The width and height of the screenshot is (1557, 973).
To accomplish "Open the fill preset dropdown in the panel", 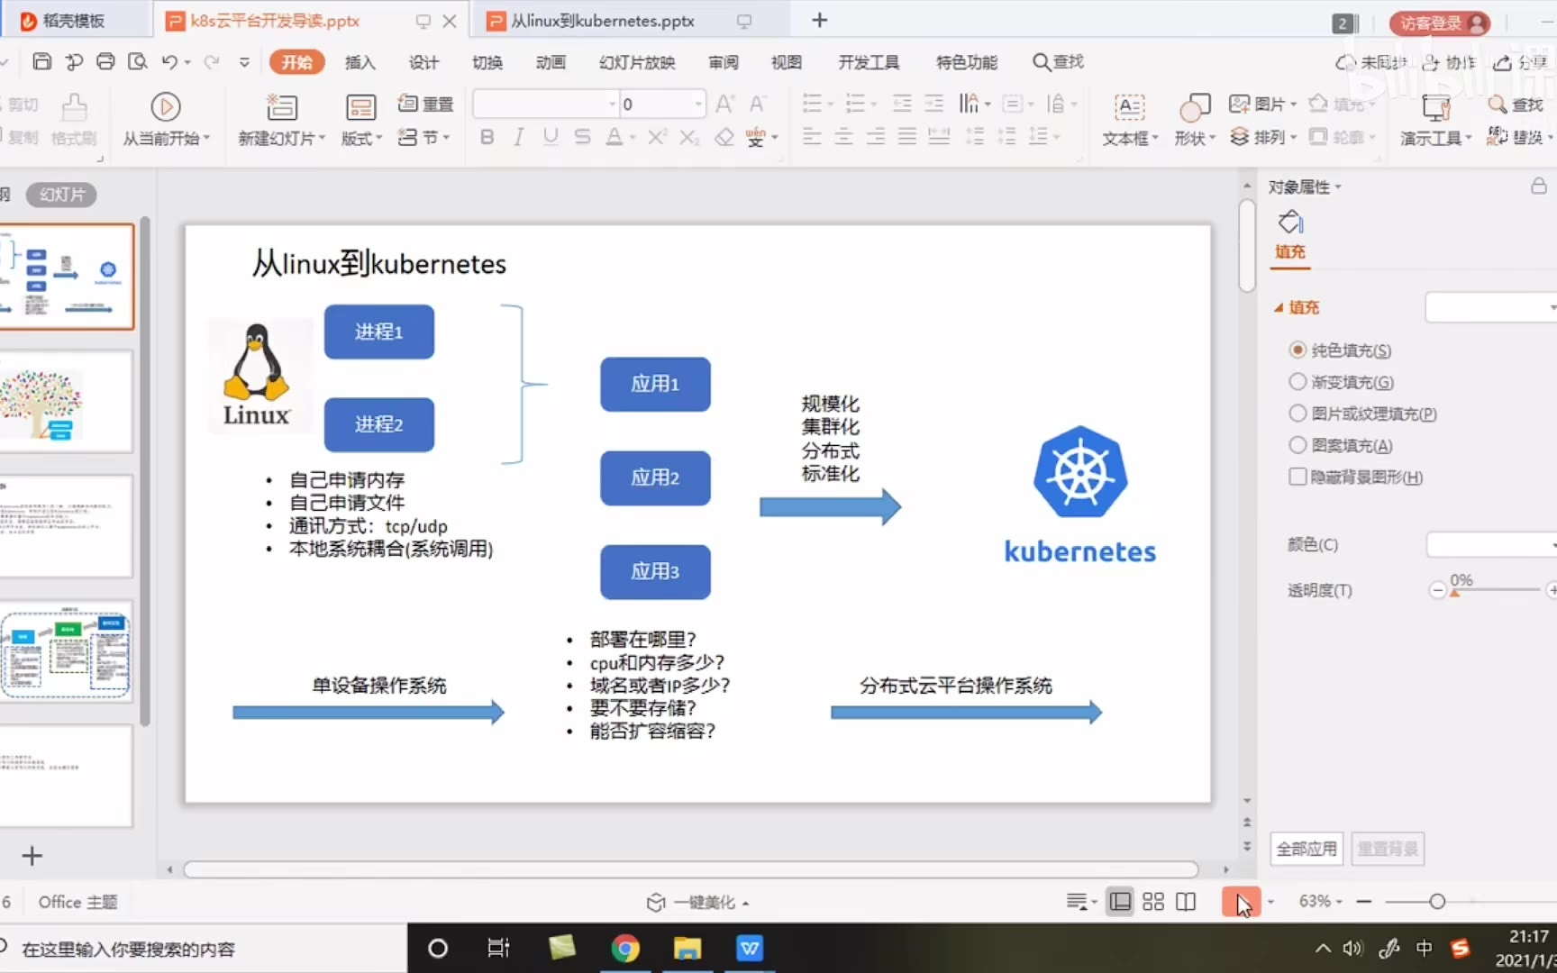I will (x=1491, y=307).
